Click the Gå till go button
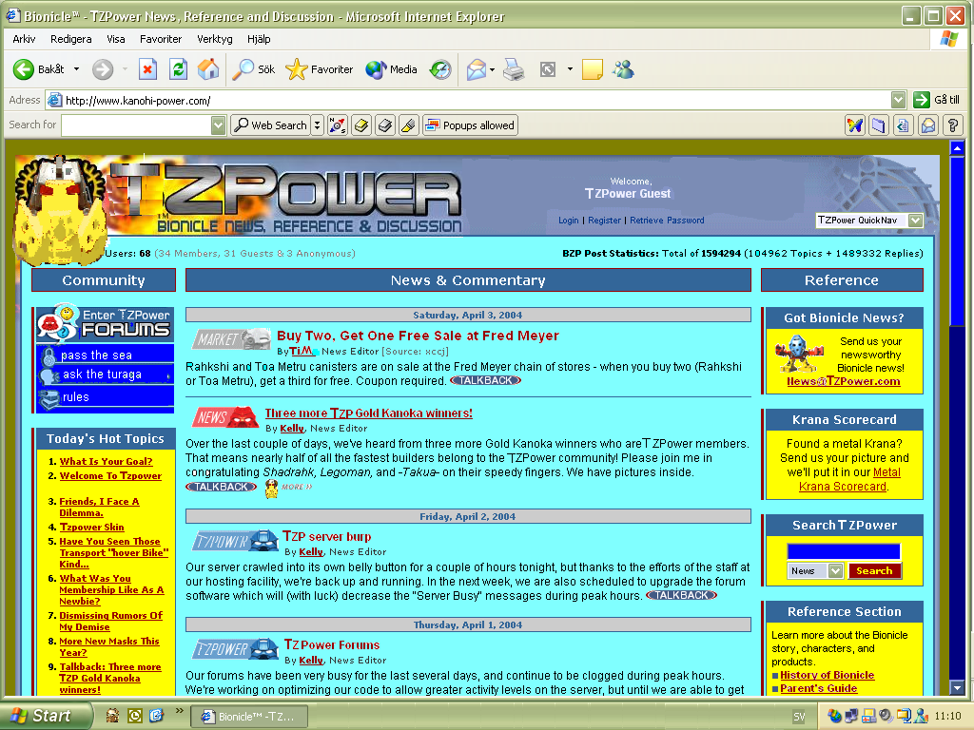974x730 pixels. click(937, 99)
